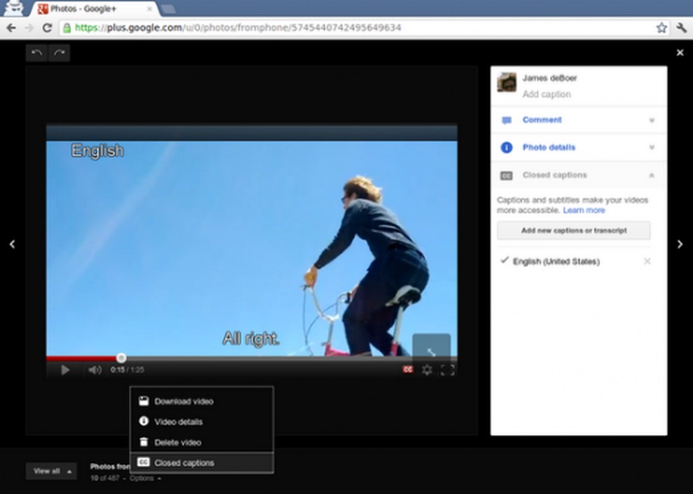693x494 pixels.
Task: Click the share arrow on the video
Action: pyautogui.click(x=432, y=350)
